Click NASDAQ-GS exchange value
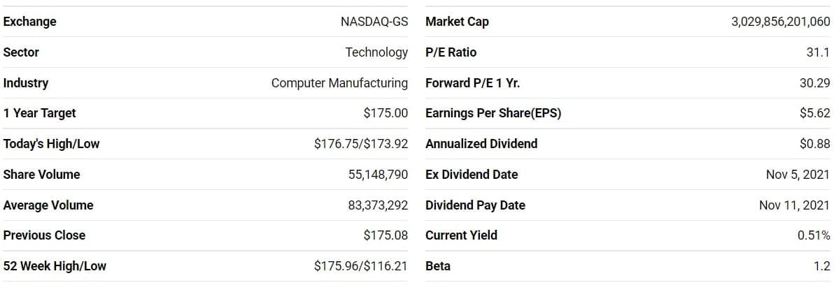 (374, 22)
